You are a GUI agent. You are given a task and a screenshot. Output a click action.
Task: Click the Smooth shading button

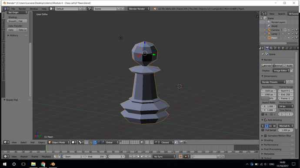click(12, 21)
